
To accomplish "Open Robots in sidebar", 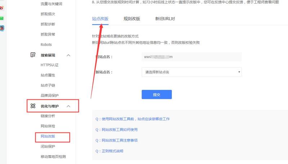I will pyautogui.click(x=46, y=45).
